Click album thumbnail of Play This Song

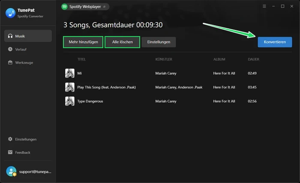click(x=69, y=87)
